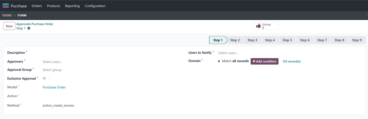Click the help tooltip mark beside Description
368x119 pixels.
tap(26, 52)
